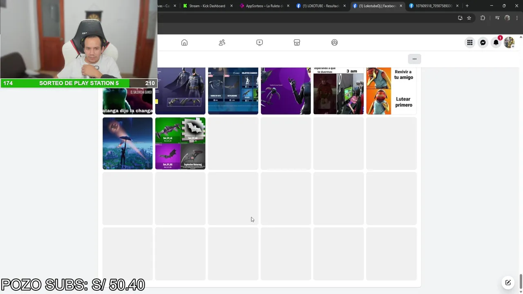Close the AppSorteos tab
Viewport: 523px width, 294px height.
tap(288, 6)
